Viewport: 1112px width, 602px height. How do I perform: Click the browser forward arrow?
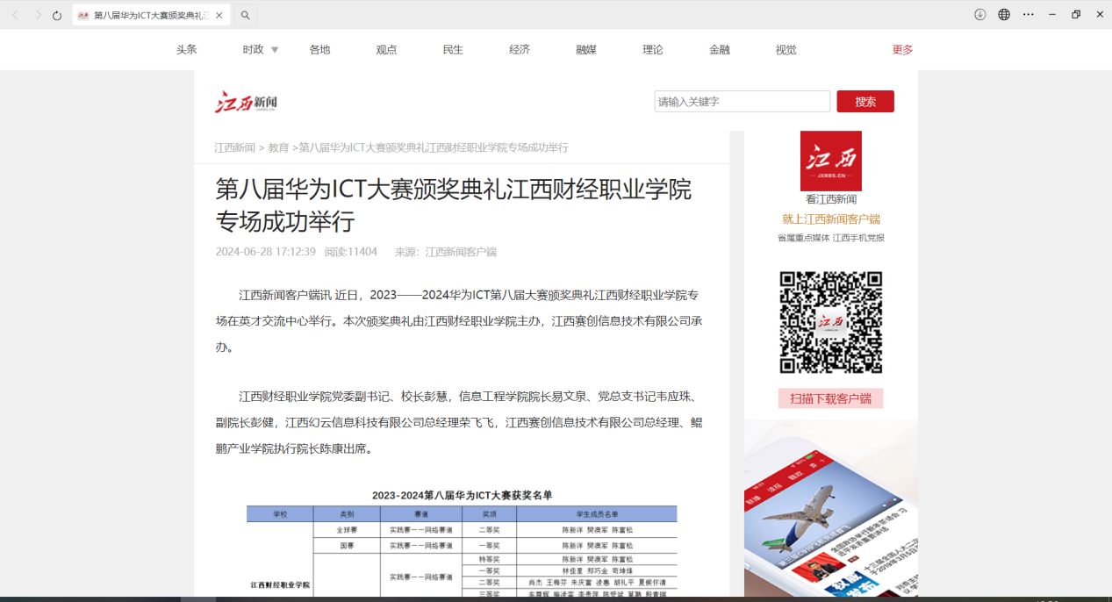38,15
